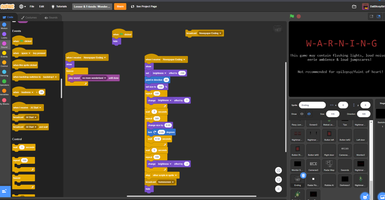The image size is (385, 200).
Task: Select Sound block category
Action: pyautogui.click(x=4, y=45)
